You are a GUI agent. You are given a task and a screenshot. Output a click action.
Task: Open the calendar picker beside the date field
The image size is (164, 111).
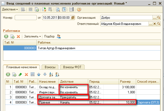click(x=73, y=18)
